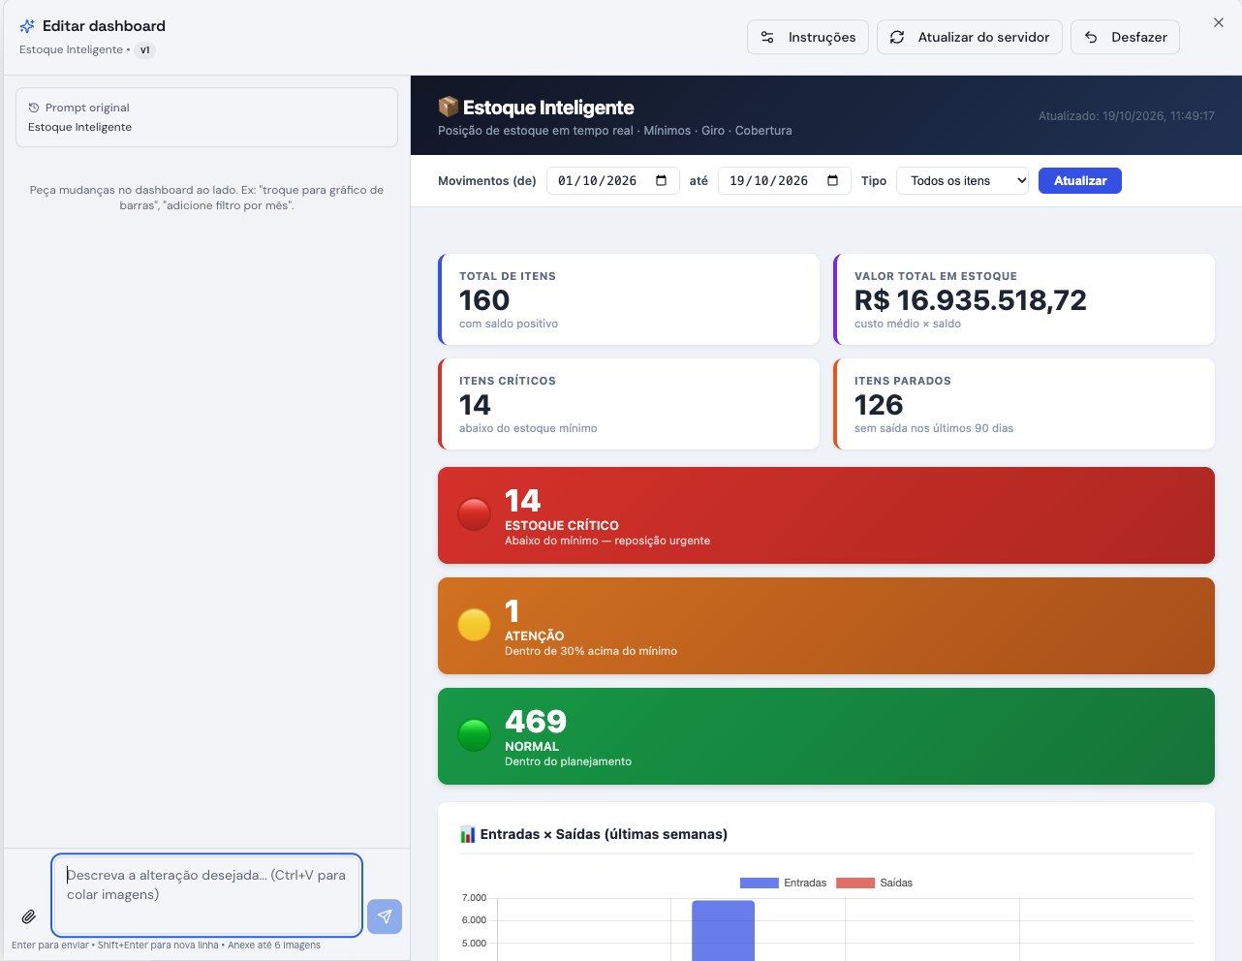Viewport: 1242px width, 961px height.
Task: Click the blue Atualizar button
Action: pos(1080,180)
